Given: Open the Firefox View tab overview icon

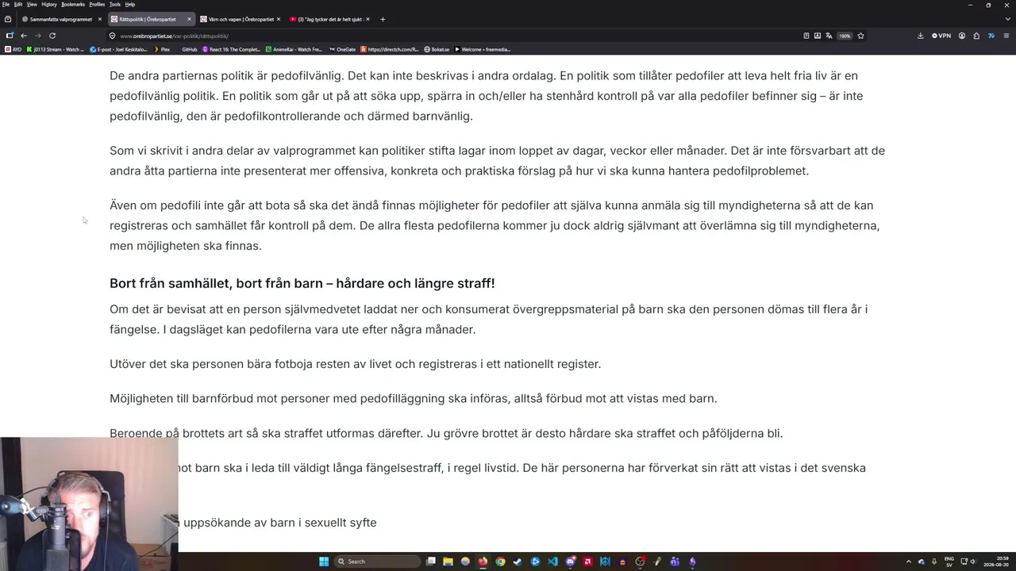Looking at the screenshot, I should click(x=8, y=19).
